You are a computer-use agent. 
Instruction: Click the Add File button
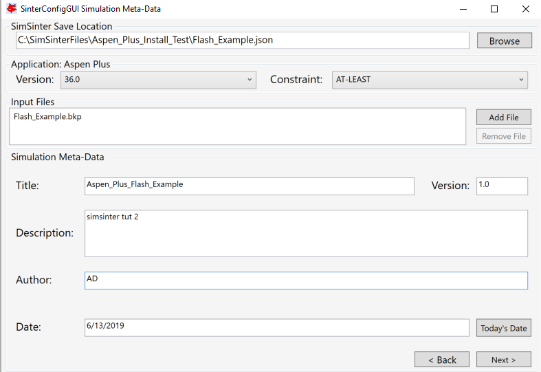(503, 118)
